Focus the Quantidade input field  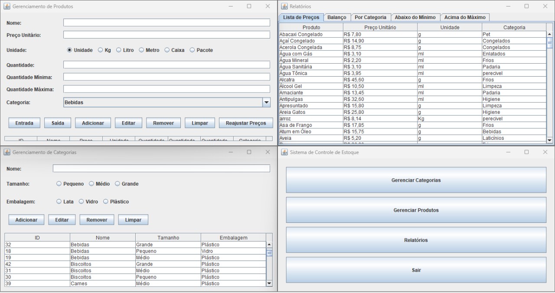coord(167,65)
